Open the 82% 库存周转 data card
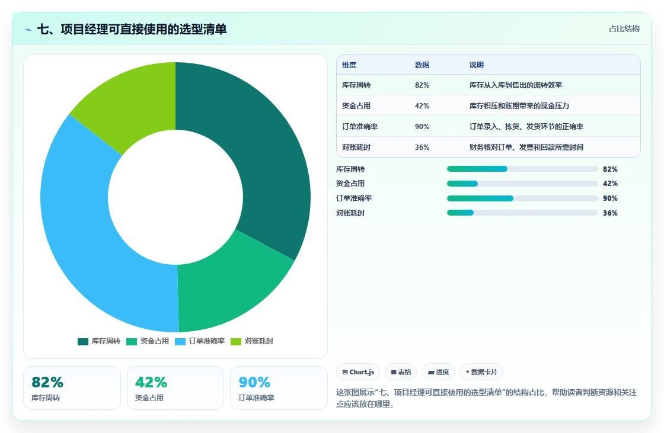The width and height of the screenshot is (664, 433). (72, 388)
